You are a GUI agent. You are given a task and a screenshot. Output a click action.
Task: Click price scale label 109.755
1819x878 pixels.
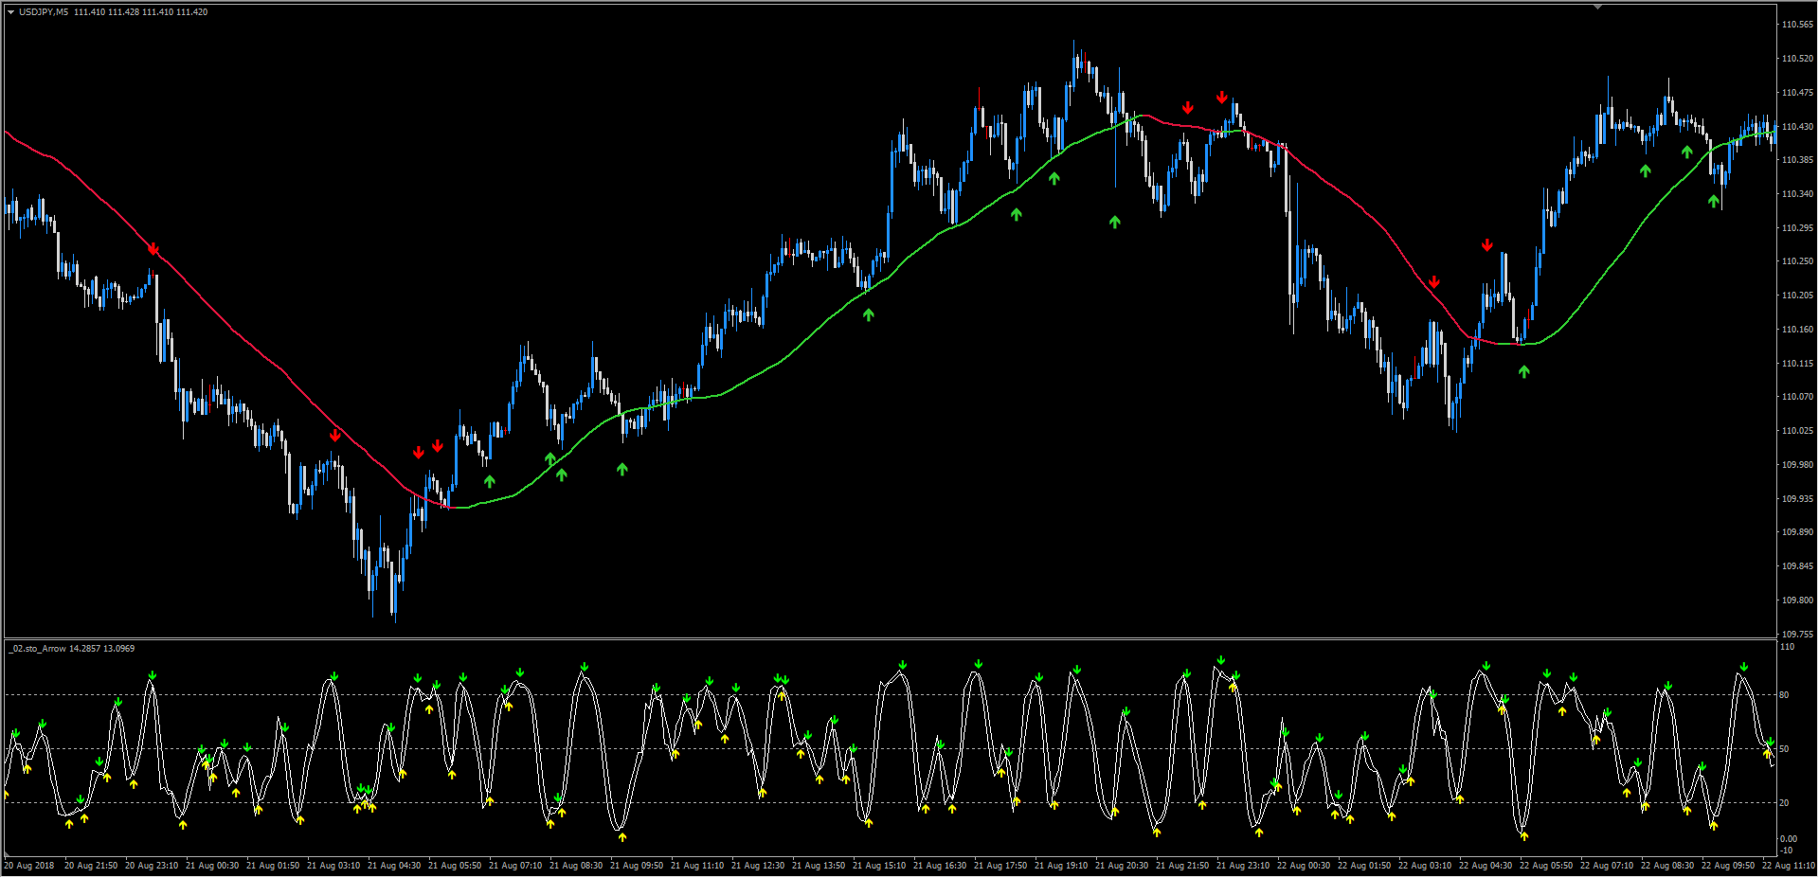(x=1797, y=635)
